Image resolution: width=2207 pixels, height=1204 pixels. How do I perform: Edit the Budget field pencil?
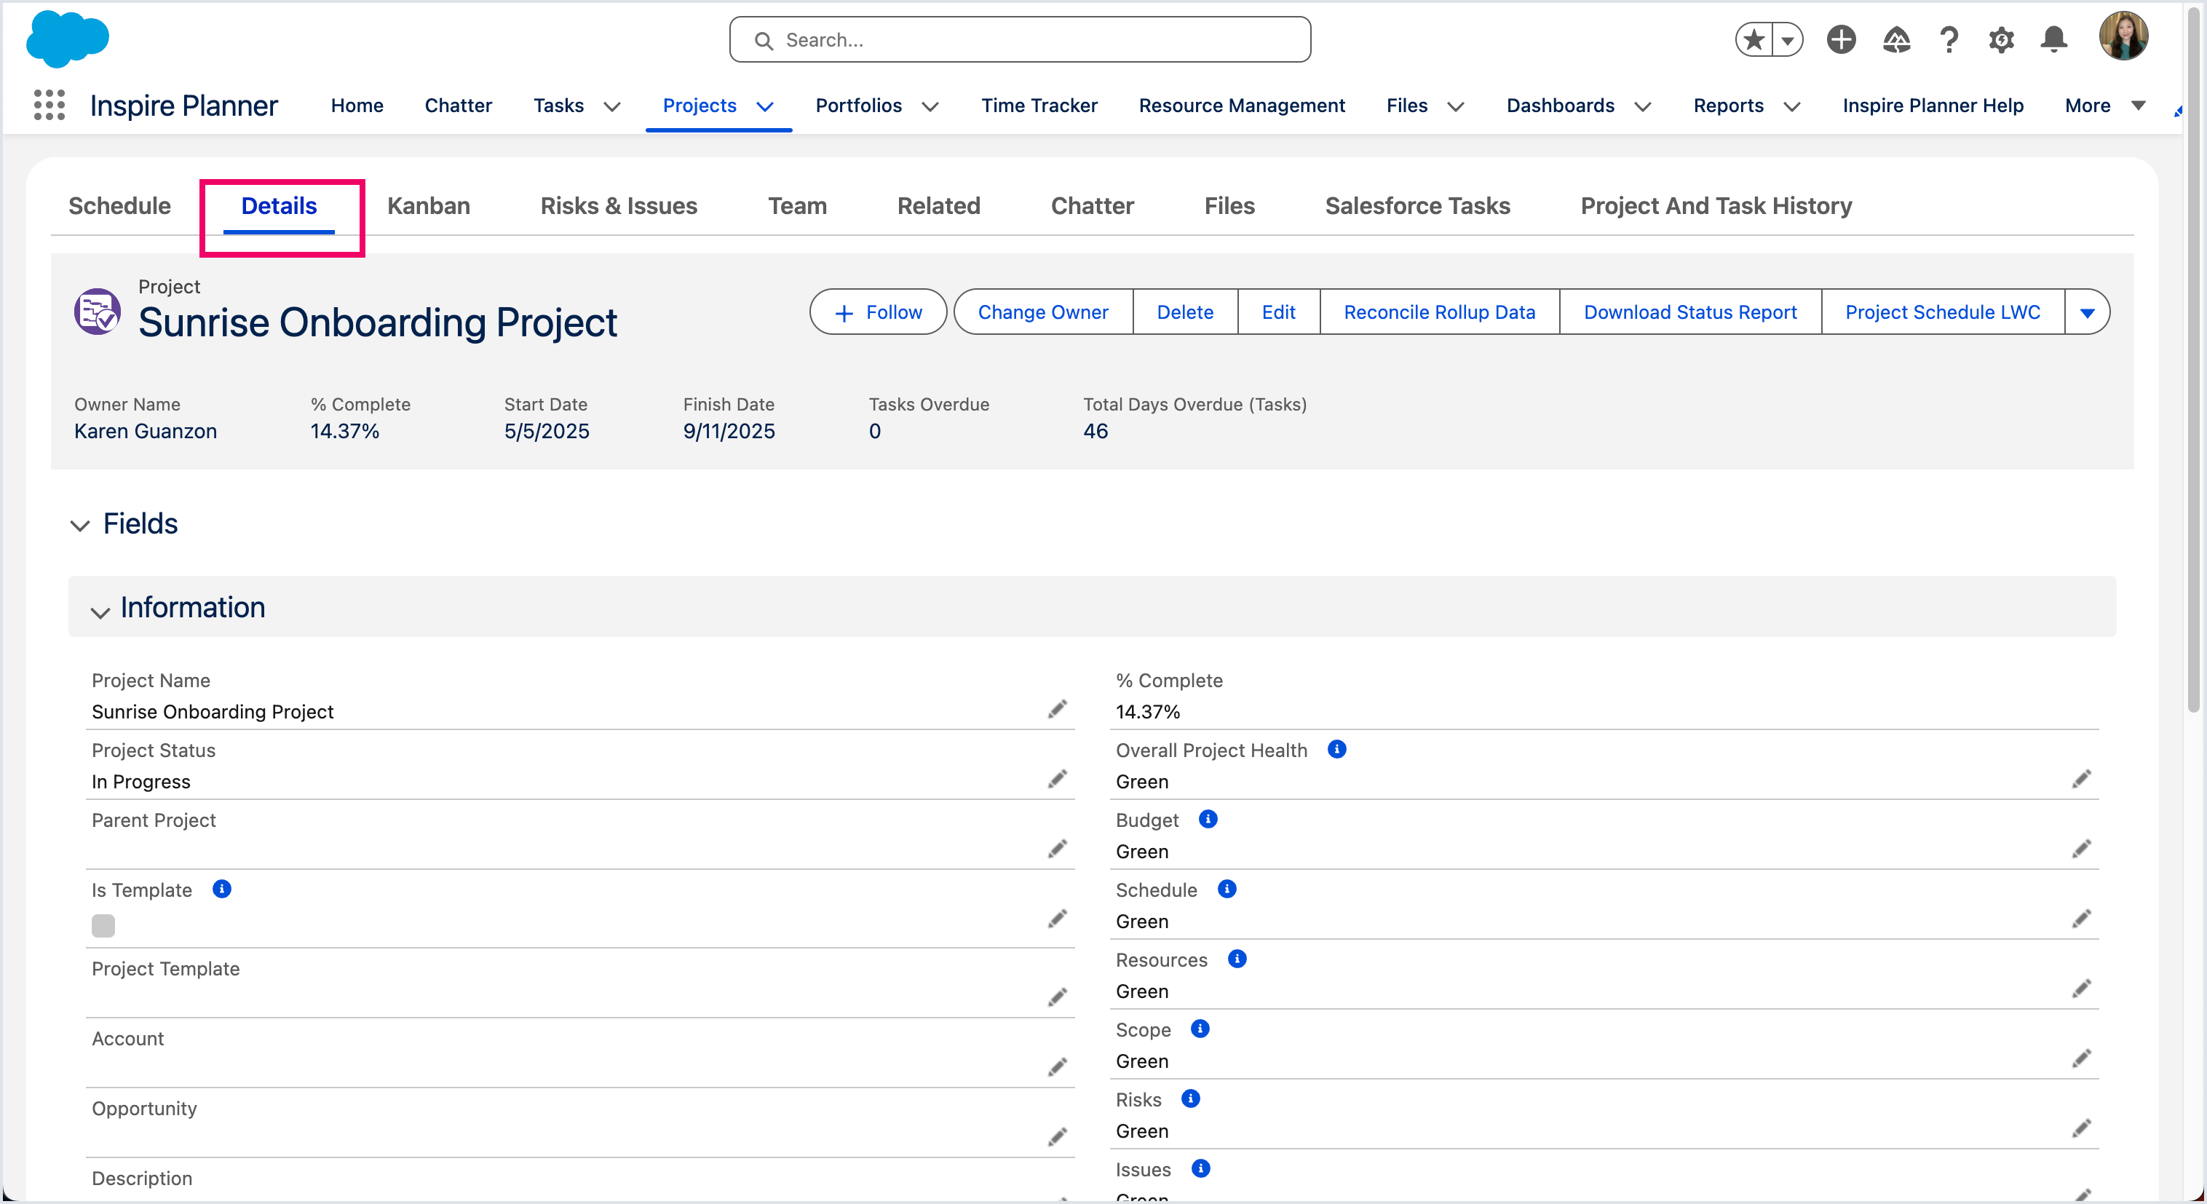click(2082, 849)
